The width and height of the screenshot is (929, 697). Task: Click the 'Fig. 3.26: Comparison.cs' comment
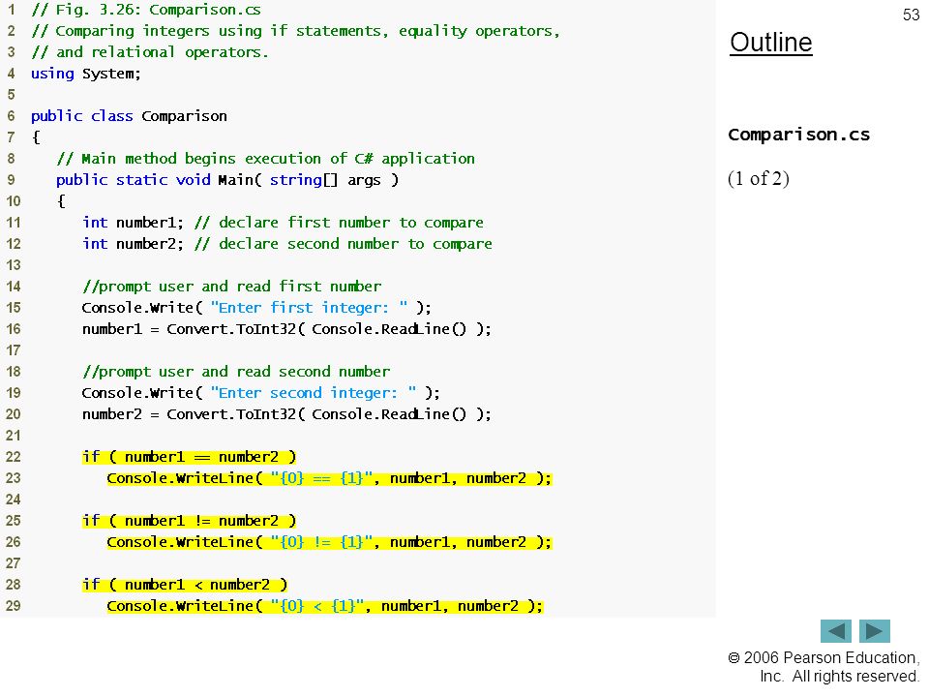coord(146,10)
